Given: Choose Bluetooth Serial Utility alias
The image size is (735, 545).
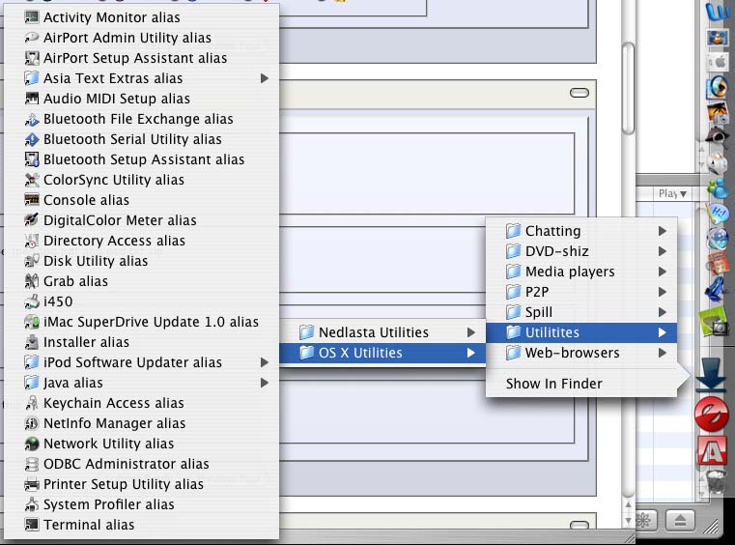Looking at the screenshot, I should 142,139.
